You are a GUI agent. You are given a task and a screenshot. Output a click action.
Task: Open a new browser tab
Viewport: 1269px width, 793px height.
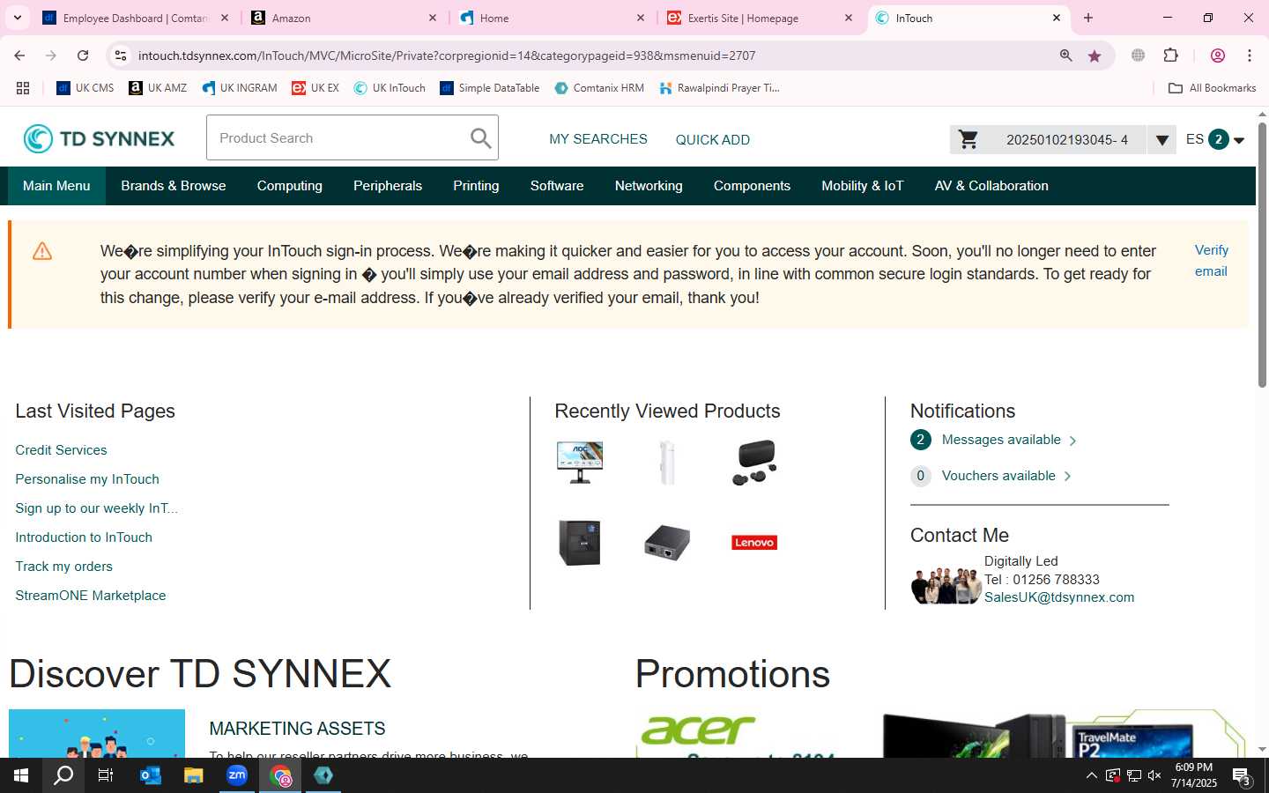pyautogui.click(x=1088, y=18)
